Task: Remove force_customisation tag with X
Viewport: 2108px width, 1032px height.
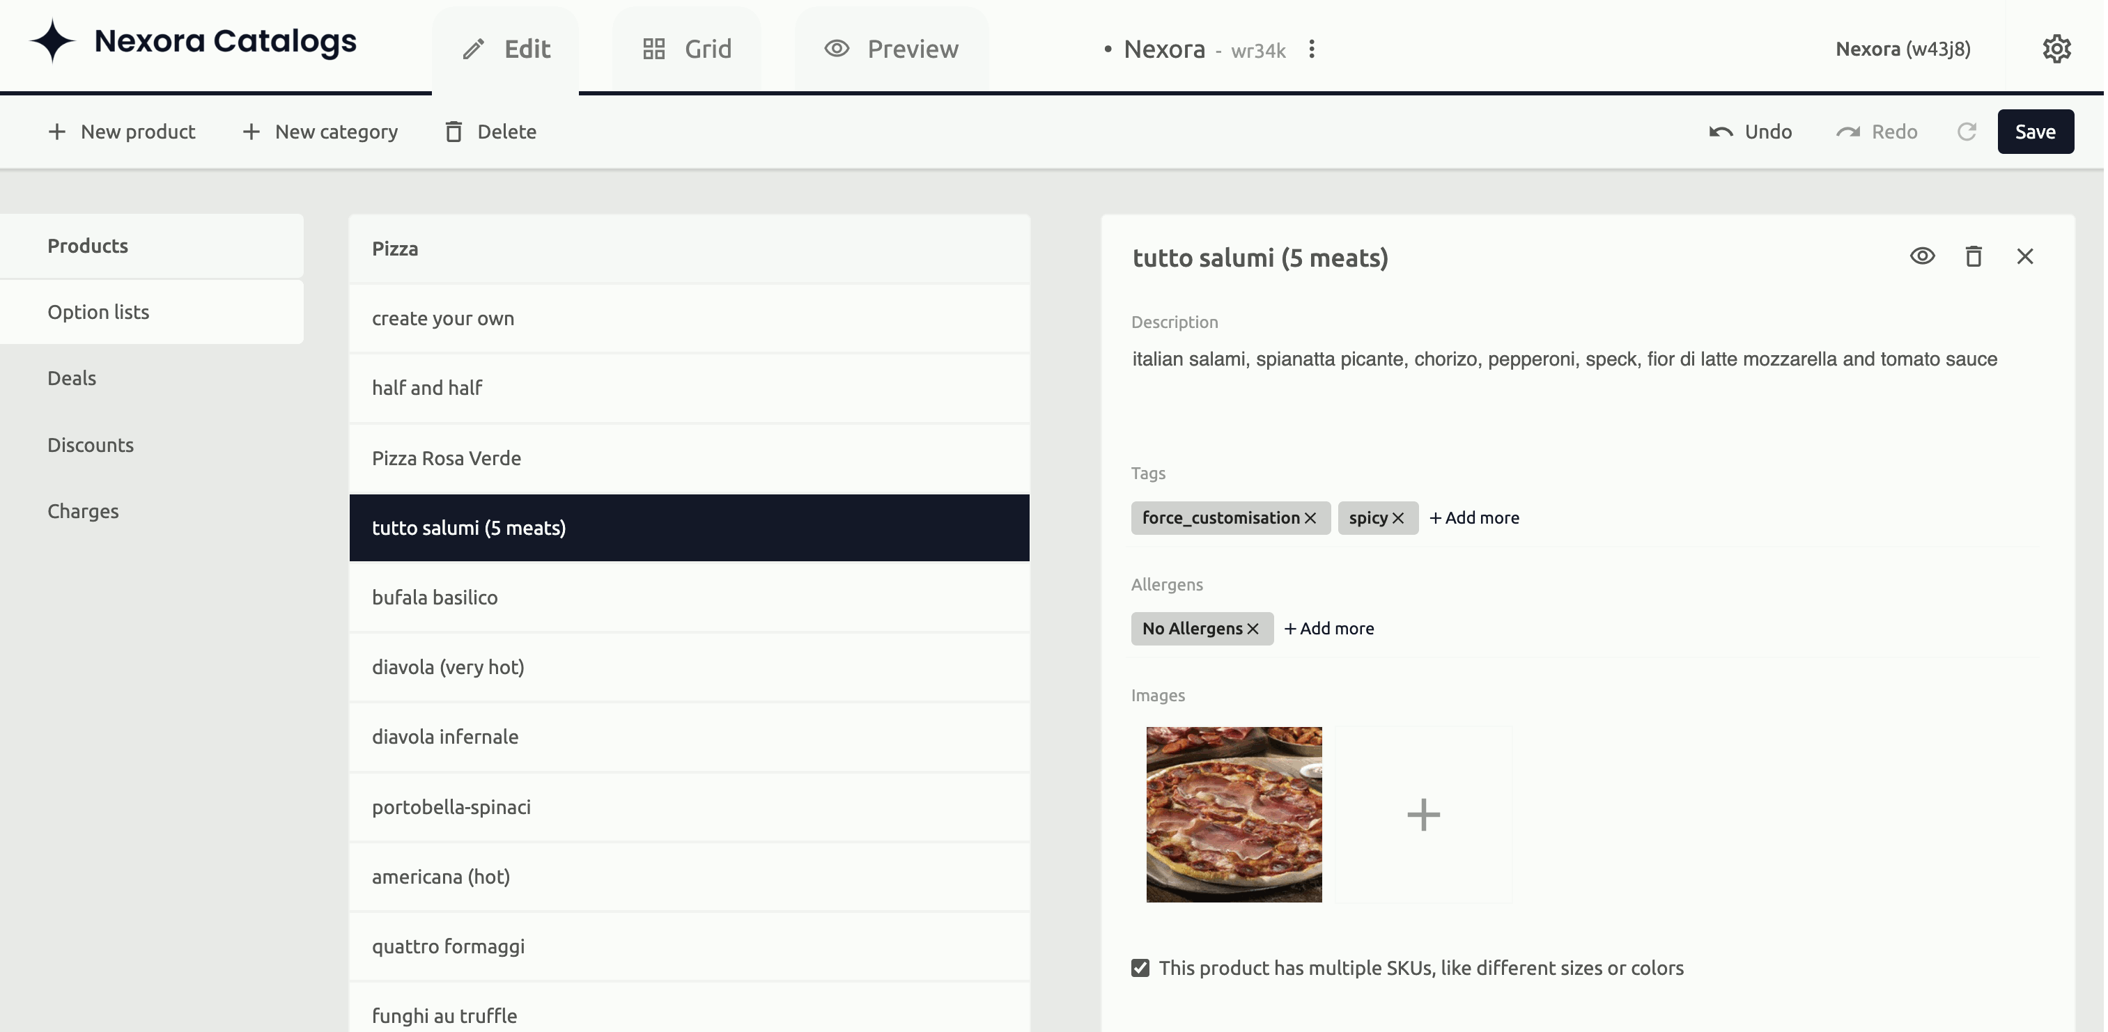Action: [x=1311, y=517]
